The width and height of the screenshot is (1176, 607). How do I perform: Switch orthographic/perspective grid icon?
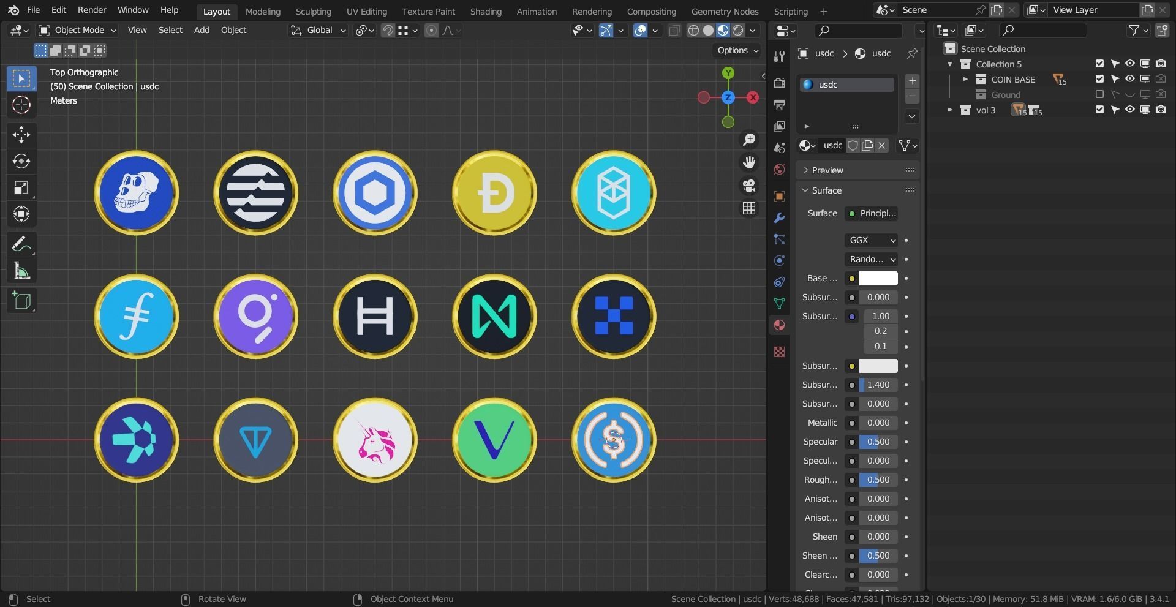[x=749, y=208]
